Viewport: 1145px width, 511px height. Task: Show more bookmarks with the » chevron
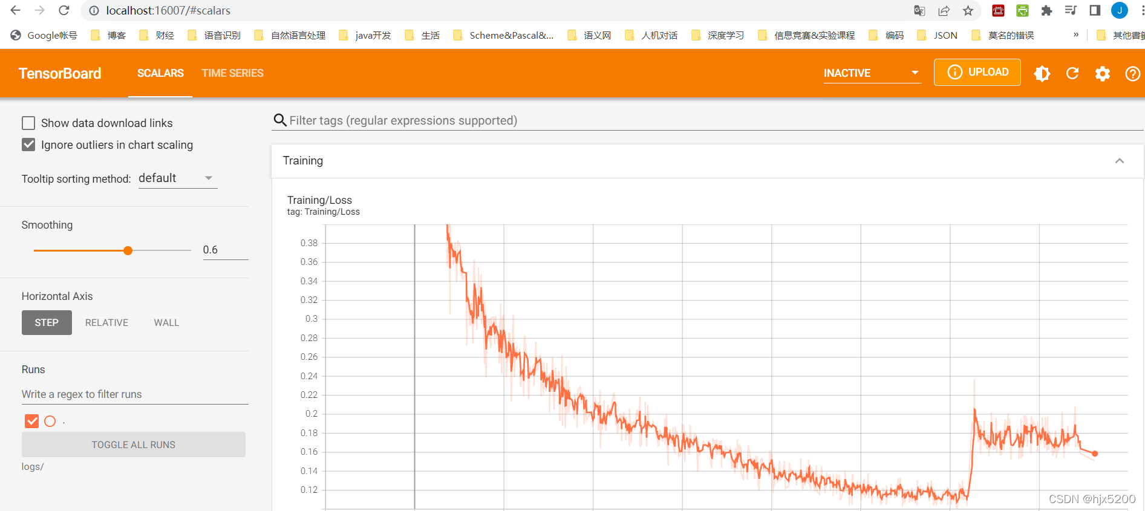(x=1076, y=35)
